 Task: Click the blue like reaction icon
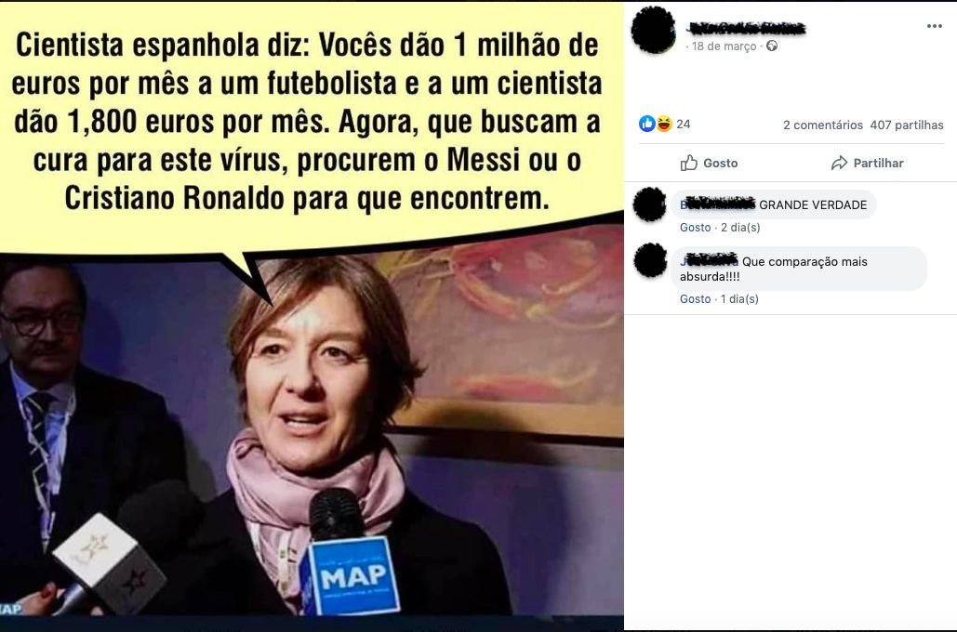pos(647,124)
